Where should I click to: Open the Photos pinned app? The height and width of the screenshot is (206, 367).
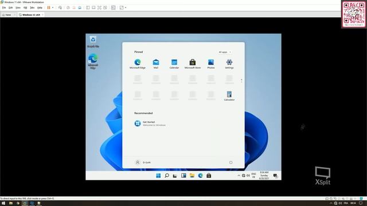tap(211, 64)
